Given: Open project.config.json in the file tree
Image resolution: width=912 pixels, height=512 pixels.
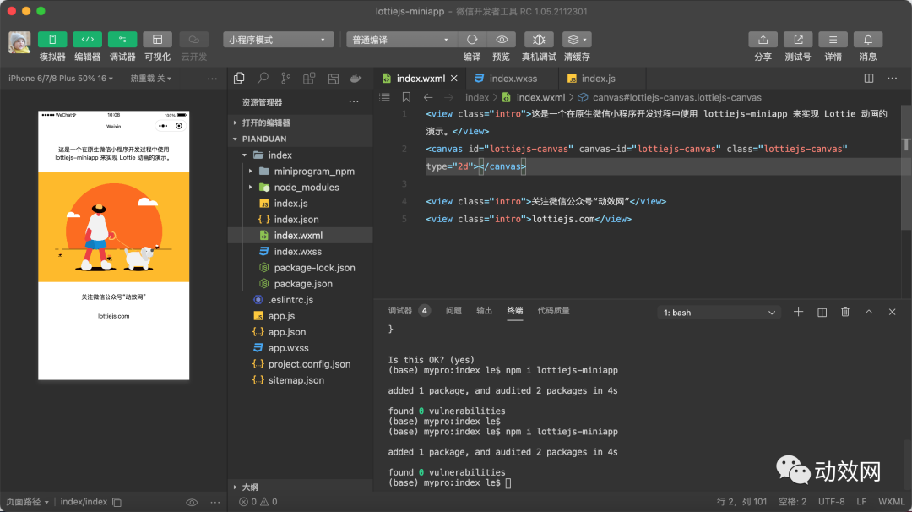Looking at the screenshot, I should (x=300, y=364).
